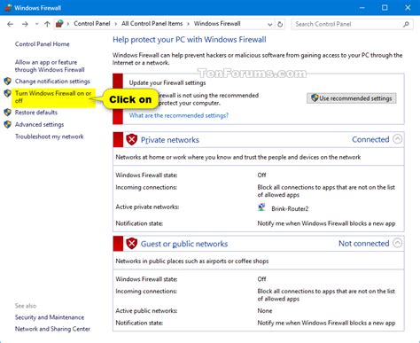Click shield icon beside Change notification settings
This screenshot has height=343, width=420.
(8, 81)
